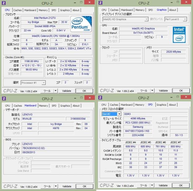This screenshot has width=193, height=191.
Task: Click ツール button in Mainboard window
Action: [47, 186]
